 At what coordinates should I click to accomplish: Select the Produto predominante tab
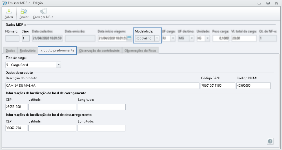57,50
